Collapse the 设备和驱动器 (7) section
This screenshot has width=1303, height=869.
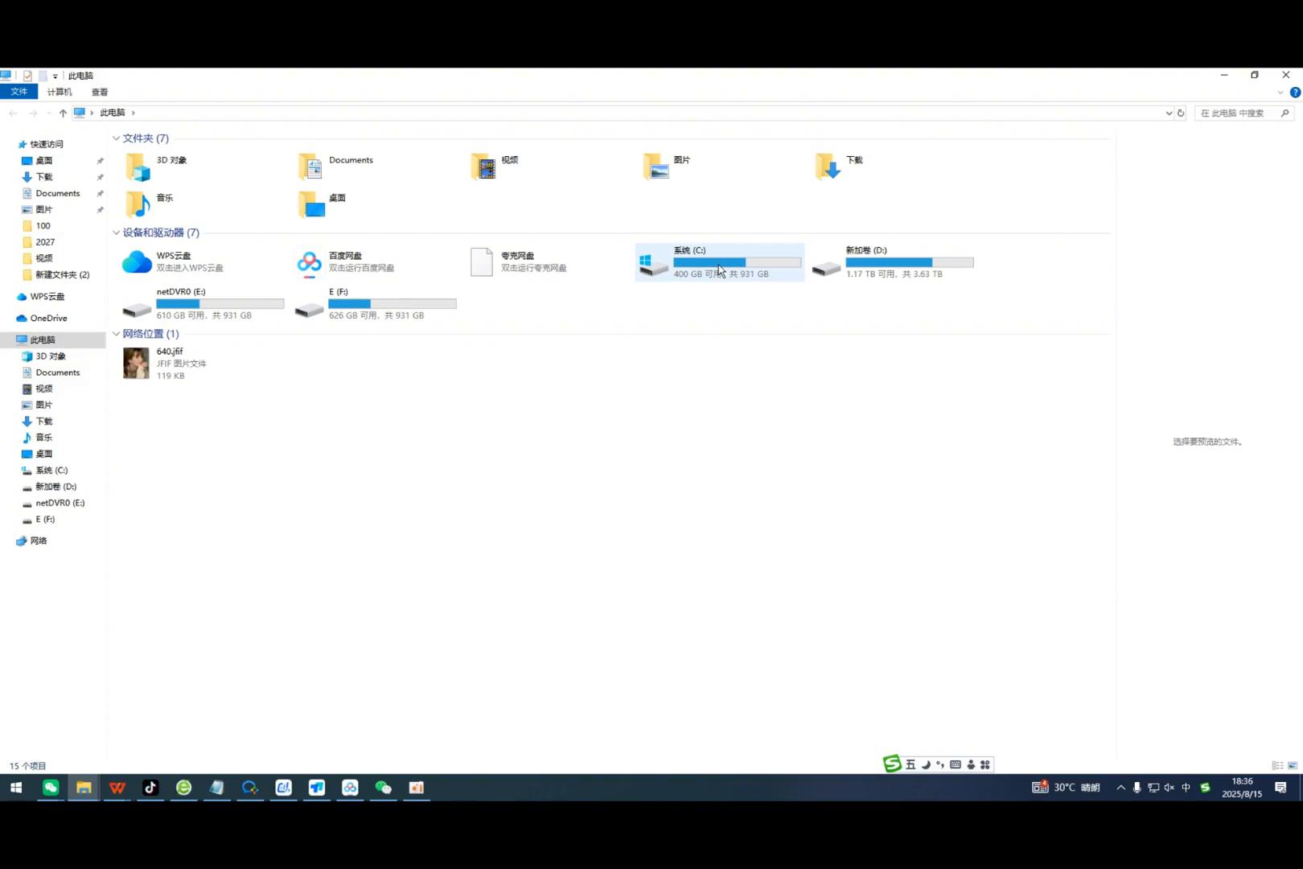click(x=117, y=233)
